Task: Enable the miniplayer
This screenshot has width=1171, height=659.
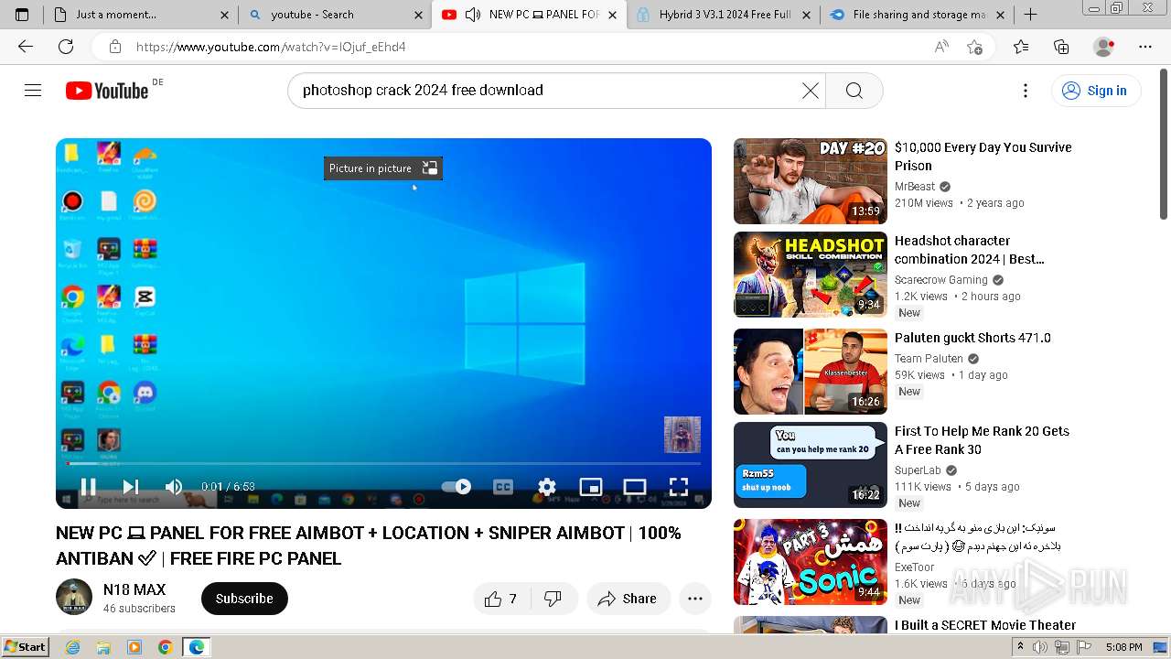Action: (591, 487)
